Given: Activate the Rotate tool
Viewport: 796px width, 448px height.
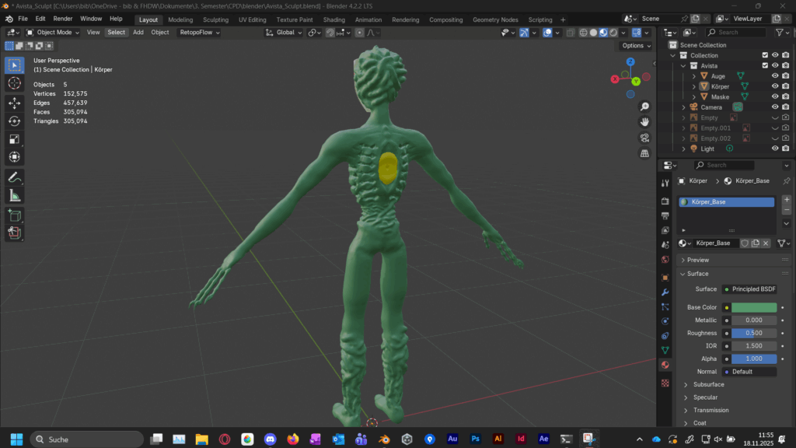Looking at the screenshot, I should [x=14, y=121].
